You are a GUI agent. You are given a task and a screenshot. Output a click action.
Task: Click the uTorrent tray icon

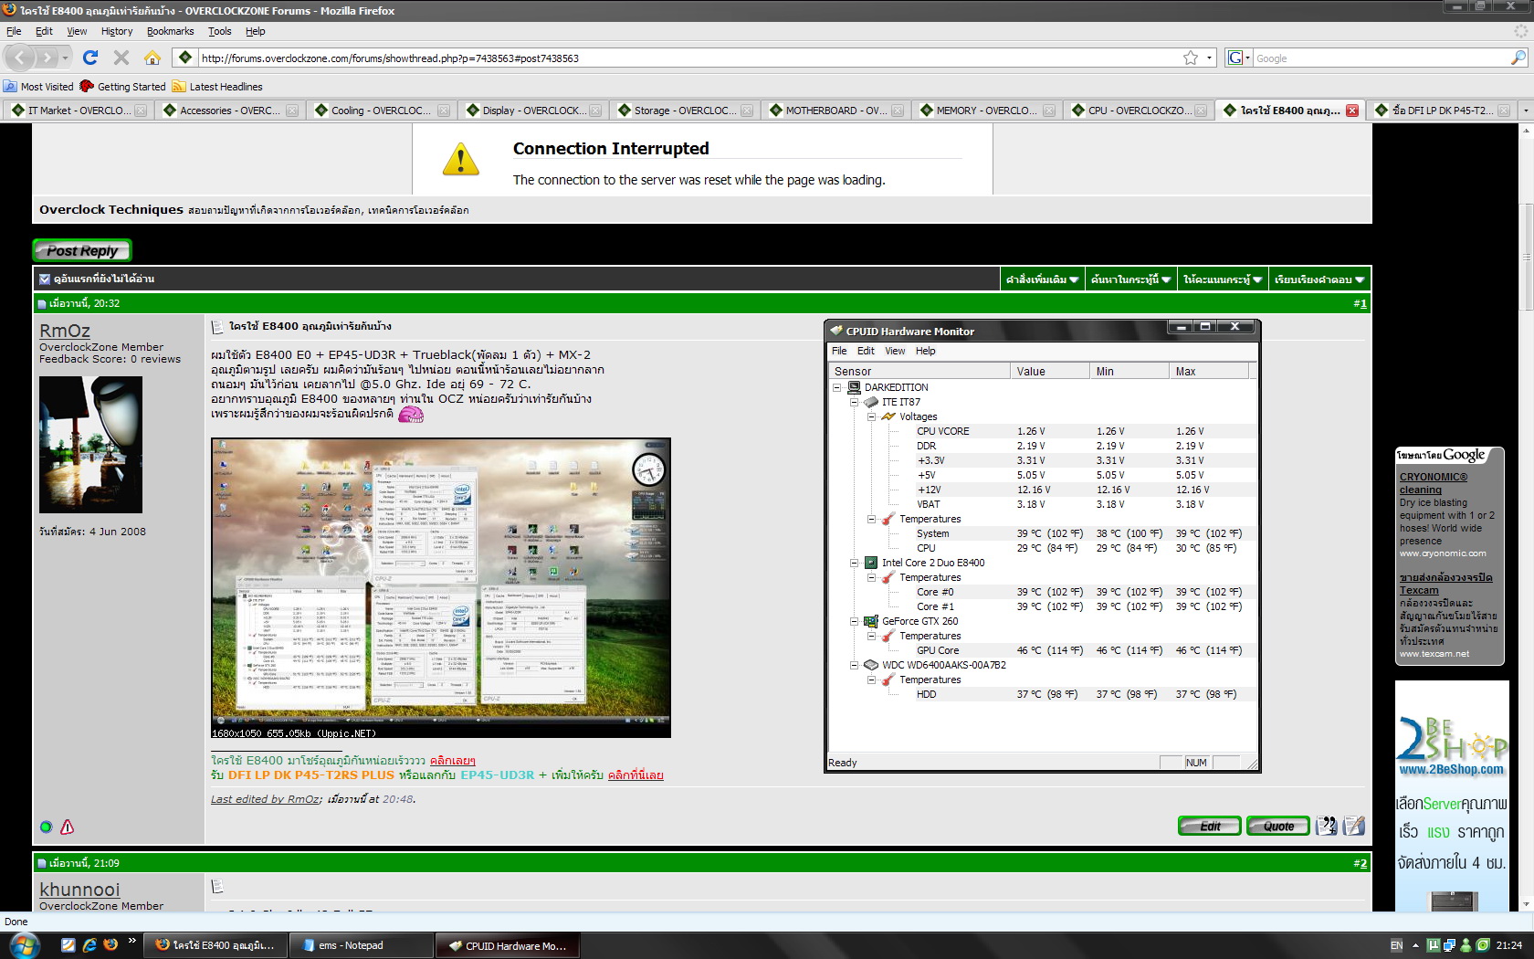pos(1434,945)
